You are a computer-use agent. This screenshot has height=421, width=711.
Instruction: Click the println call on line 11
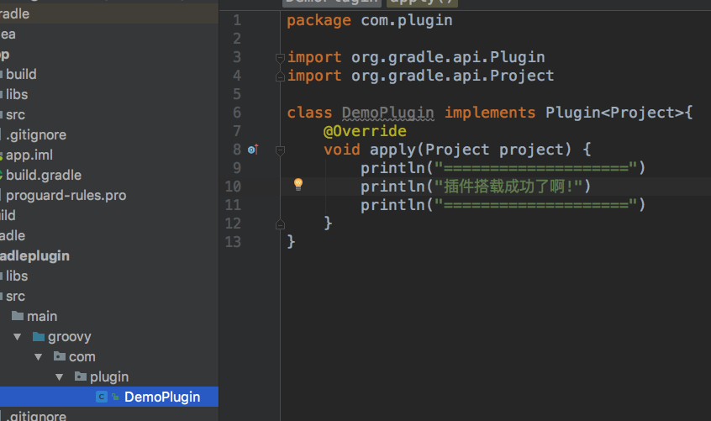[x=503, y=205]
